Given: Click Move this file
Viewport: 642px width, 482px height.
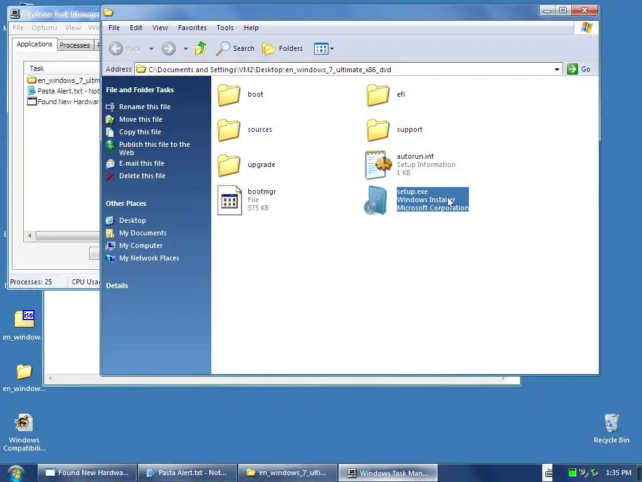Looking at the screenshot, I should tap(140, 119).
